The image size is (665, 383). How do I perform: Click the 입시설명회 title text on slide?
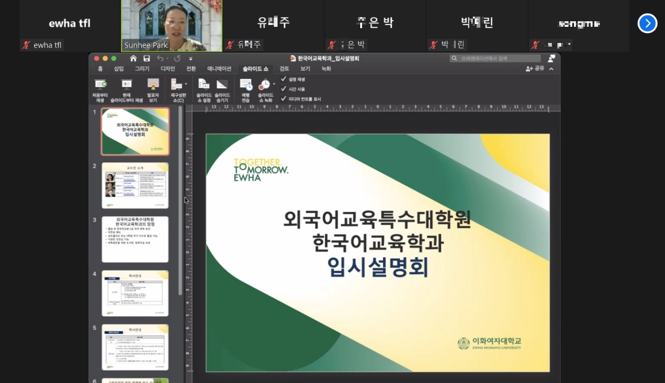[378, 267]
